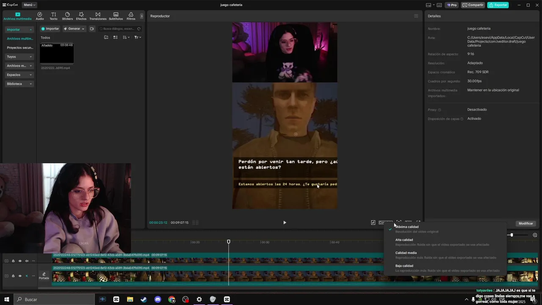This screenshot has height=305, width=542.
Task: Expand the Tuyos section
Action: tap(19, 57)
